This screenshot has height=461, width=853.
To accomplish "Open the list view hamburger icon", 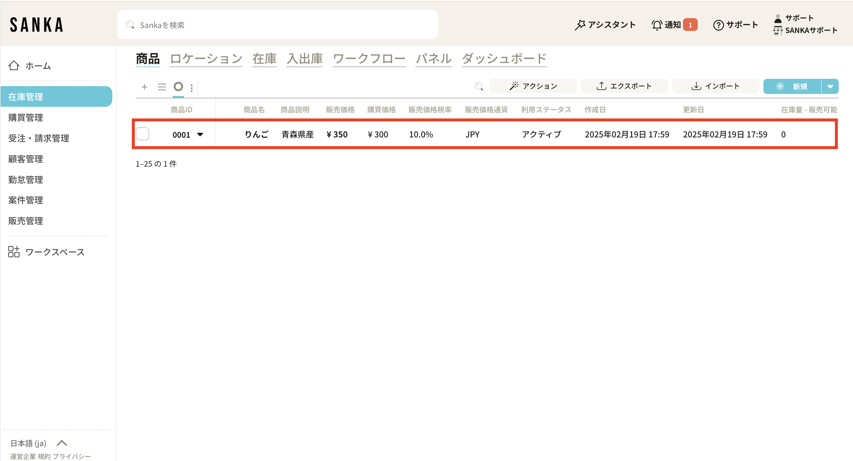I will click(162, 87).
